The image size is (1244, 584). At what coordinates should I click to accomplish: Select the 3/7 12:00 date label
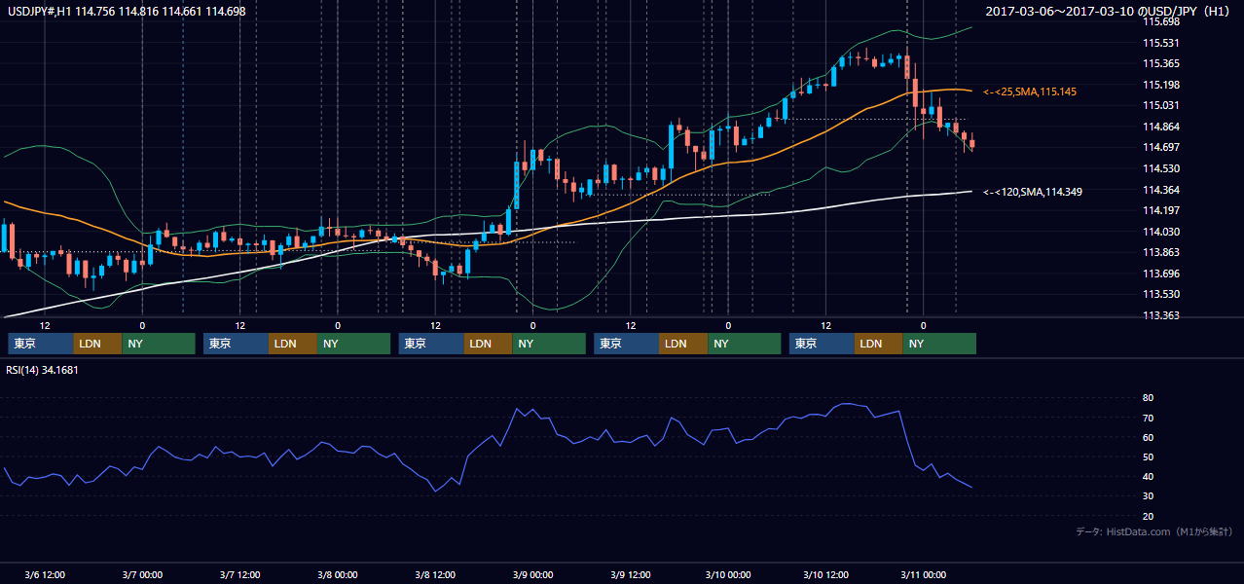(239, 574)
